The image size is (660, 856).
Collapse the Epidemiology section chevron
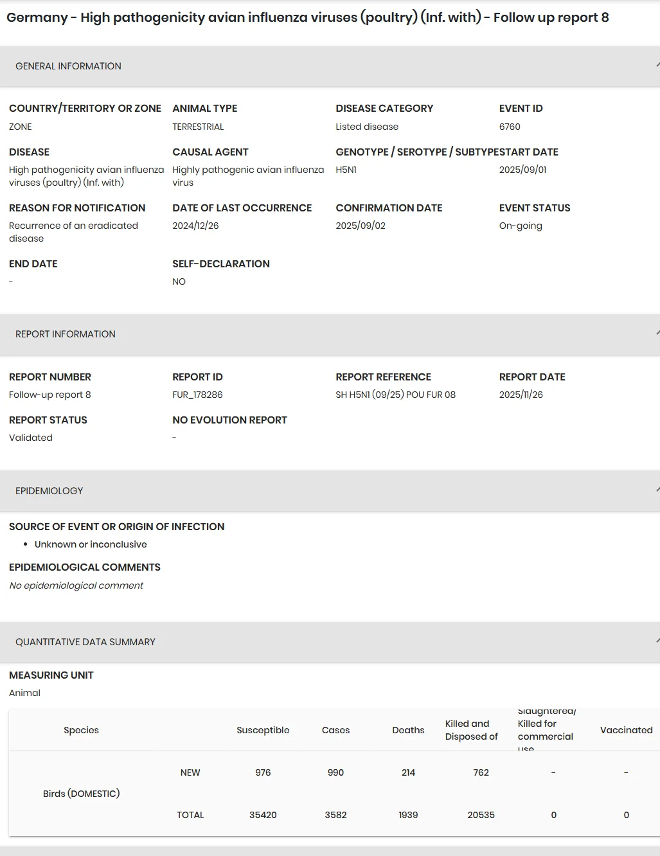tap(657, 490)
